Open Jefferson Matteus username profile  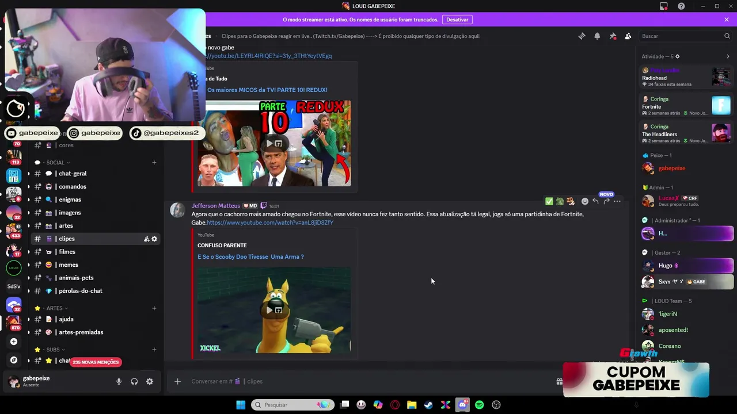coord(216,206)
